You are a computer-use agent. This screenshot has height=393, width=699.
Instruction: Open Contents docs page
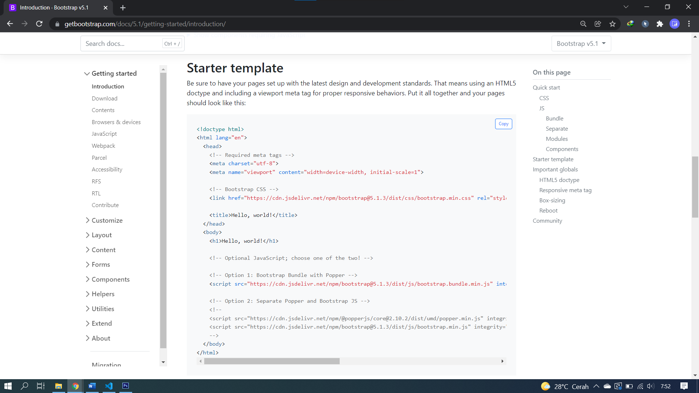[103, 110]
